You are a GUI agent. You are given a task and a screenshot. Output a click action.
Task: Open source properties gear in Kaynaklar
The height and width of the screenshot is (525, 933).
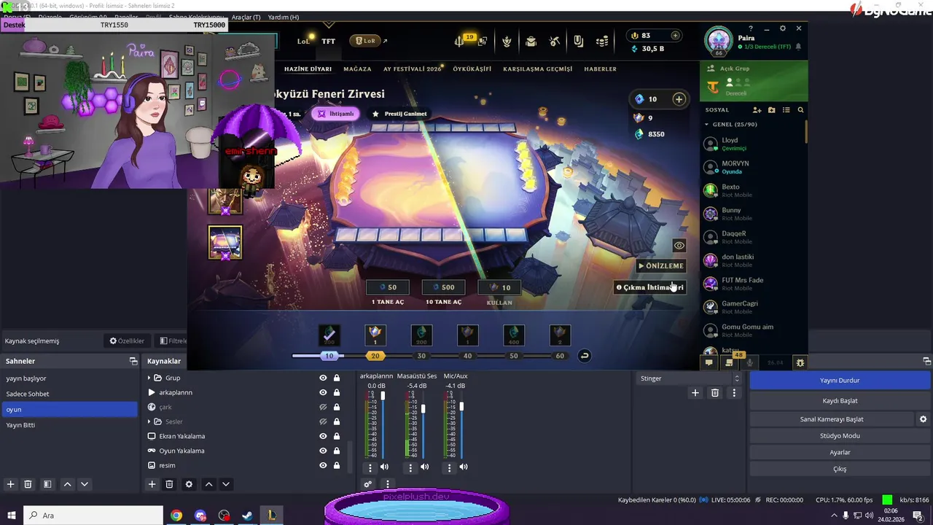pos(190,484)
